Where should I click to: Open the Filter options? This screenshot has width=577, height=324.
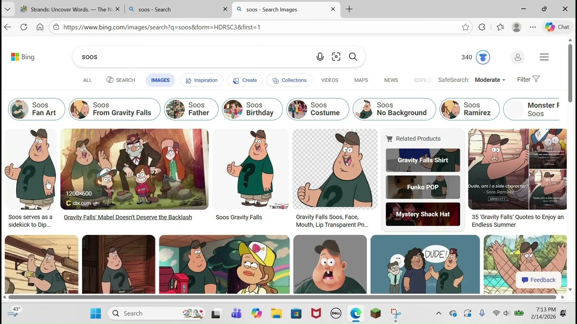click(x=528, y=79)
